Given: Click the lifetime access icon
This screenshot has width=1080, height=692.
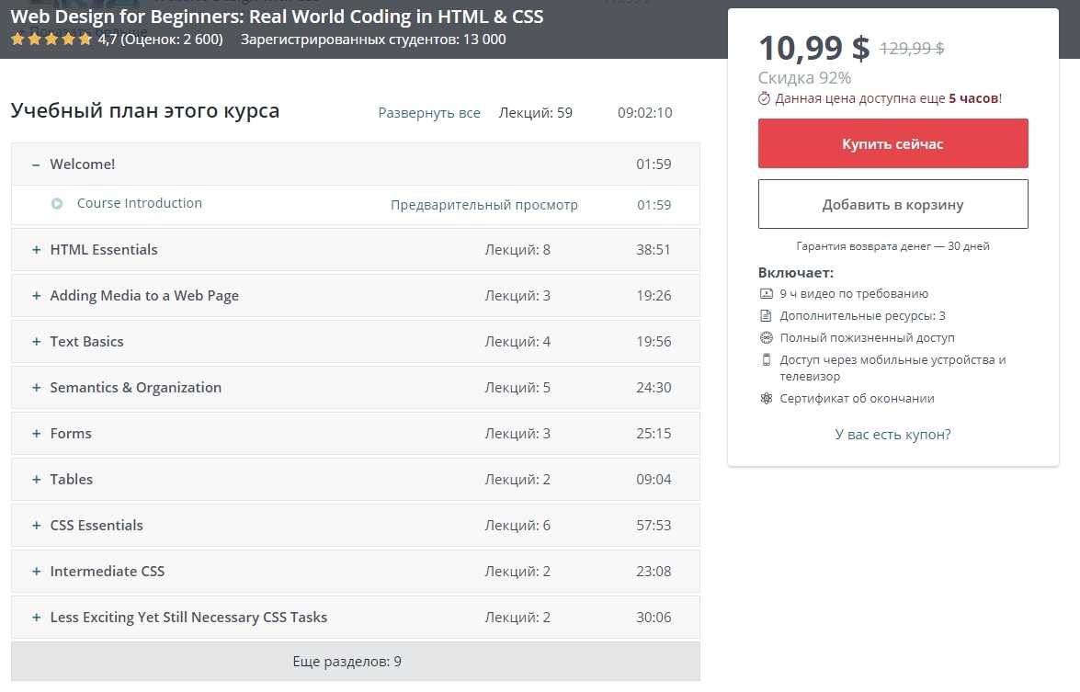Looking at the screenshot, I should (x=767, y=338).
